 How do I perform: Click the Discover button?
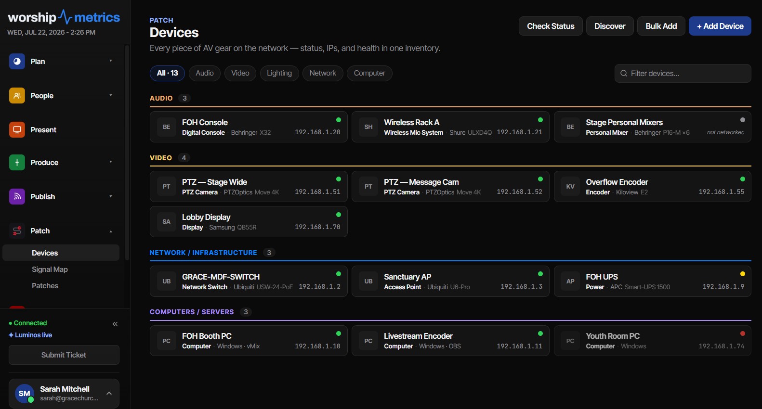pyautogui.click(x=610, y=26)
